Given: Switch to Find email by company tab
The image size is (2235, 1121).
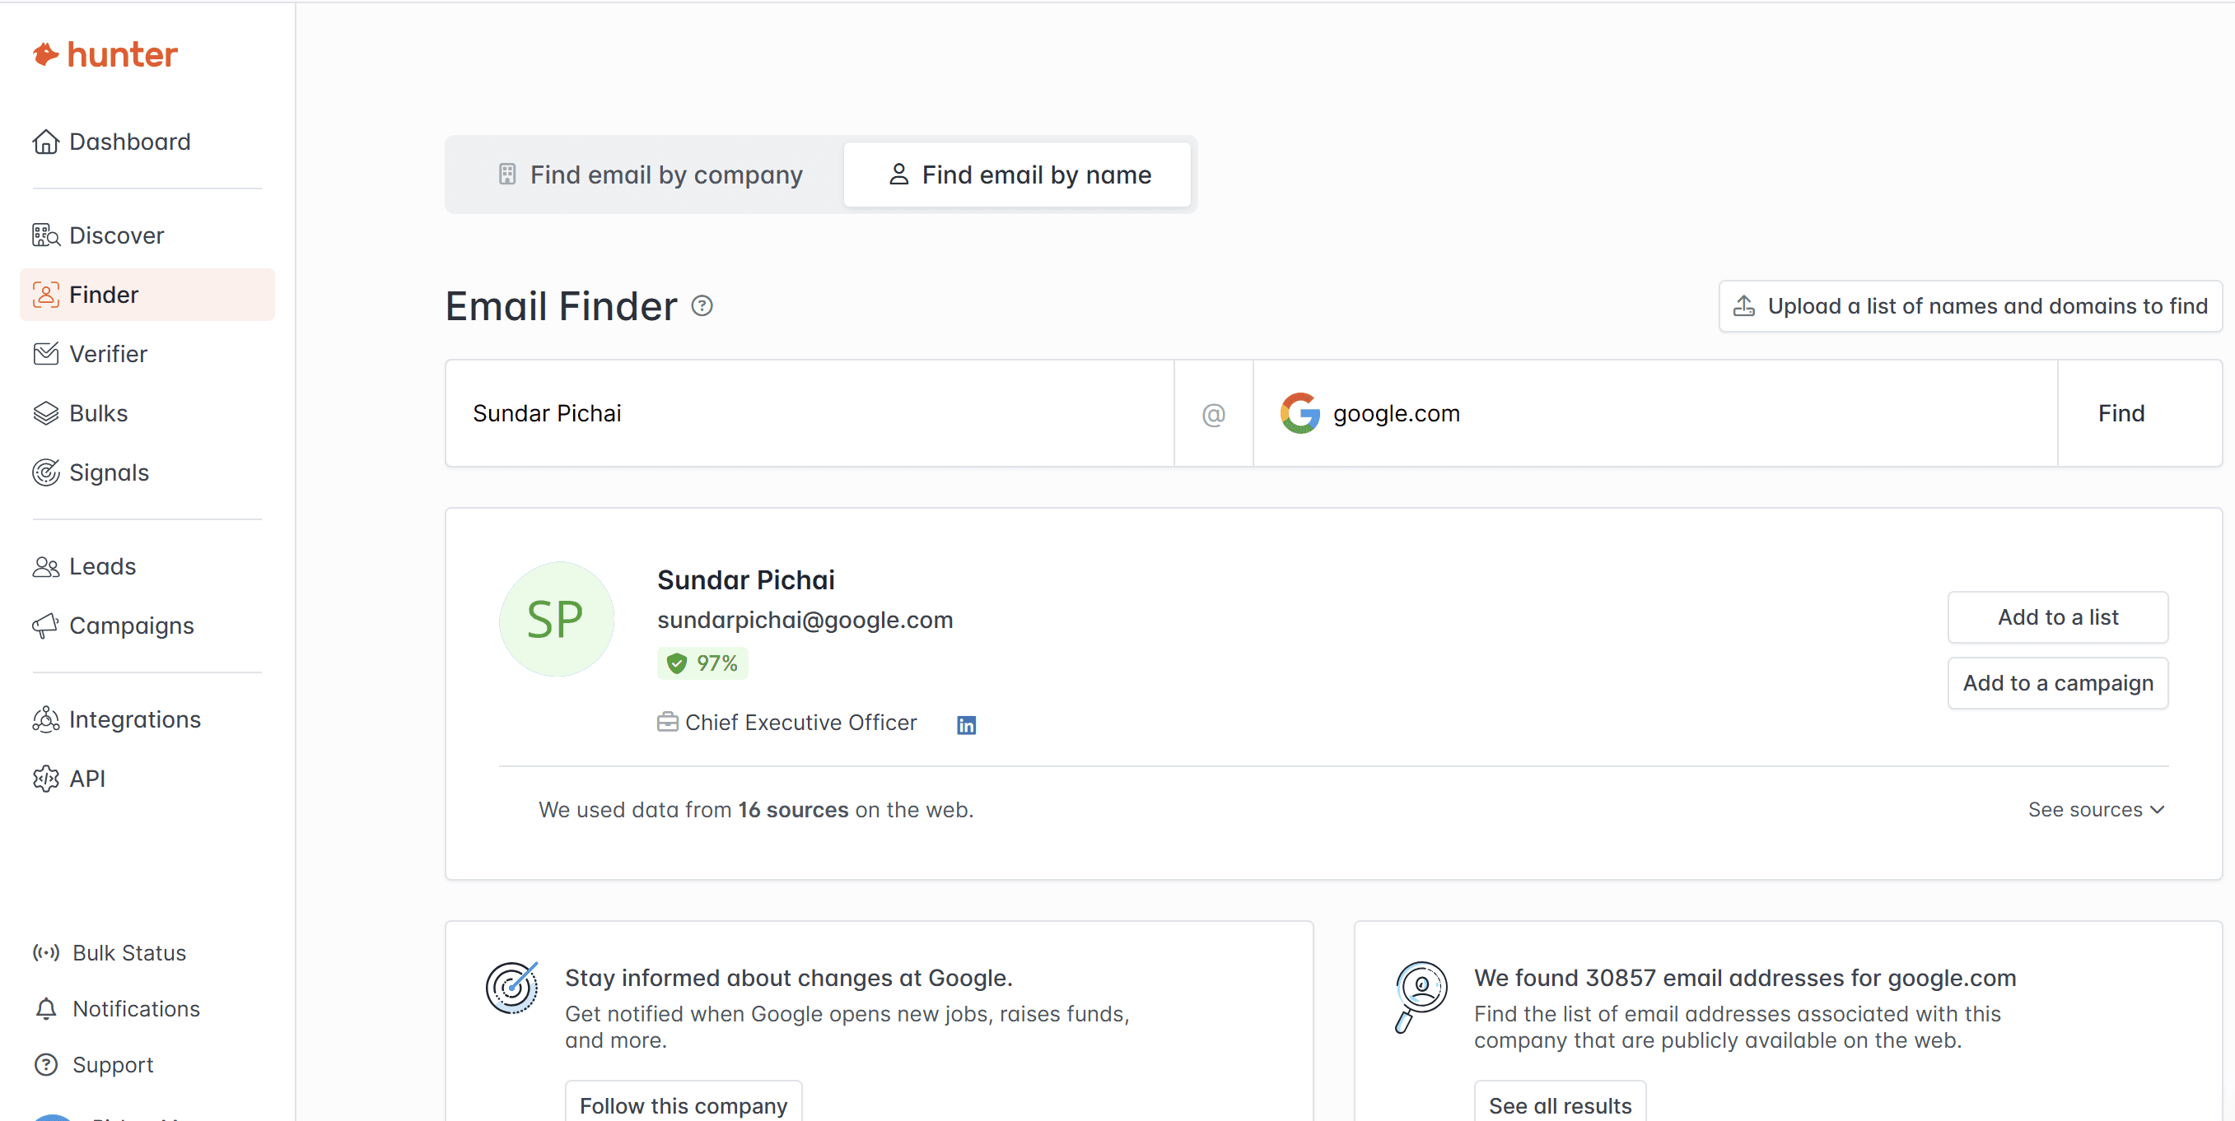Looking at the screenshot, I should 648,174.
